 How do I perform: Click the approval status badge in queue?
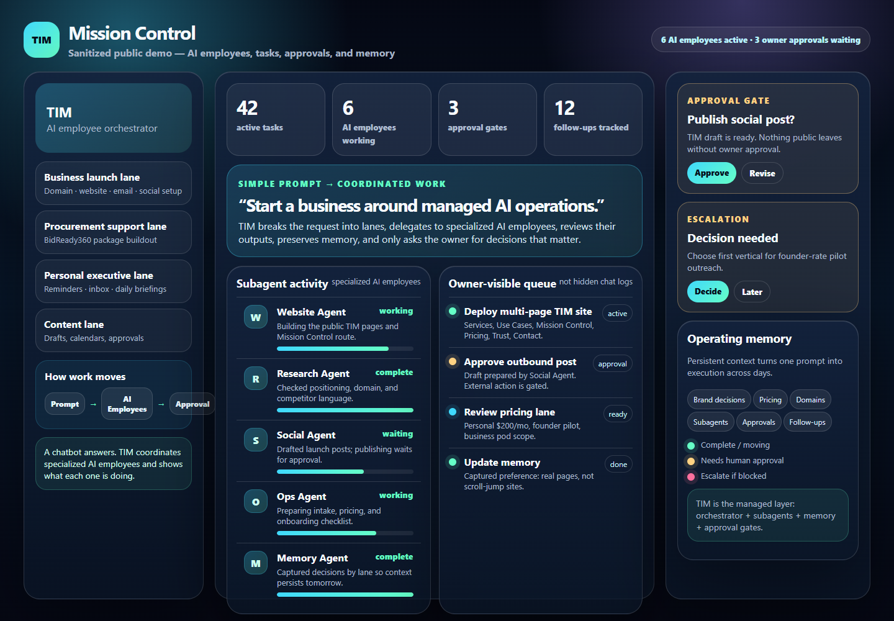(x=613, y=364)
